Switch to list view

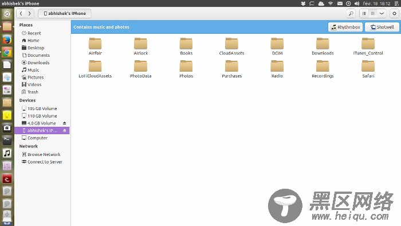364,13
